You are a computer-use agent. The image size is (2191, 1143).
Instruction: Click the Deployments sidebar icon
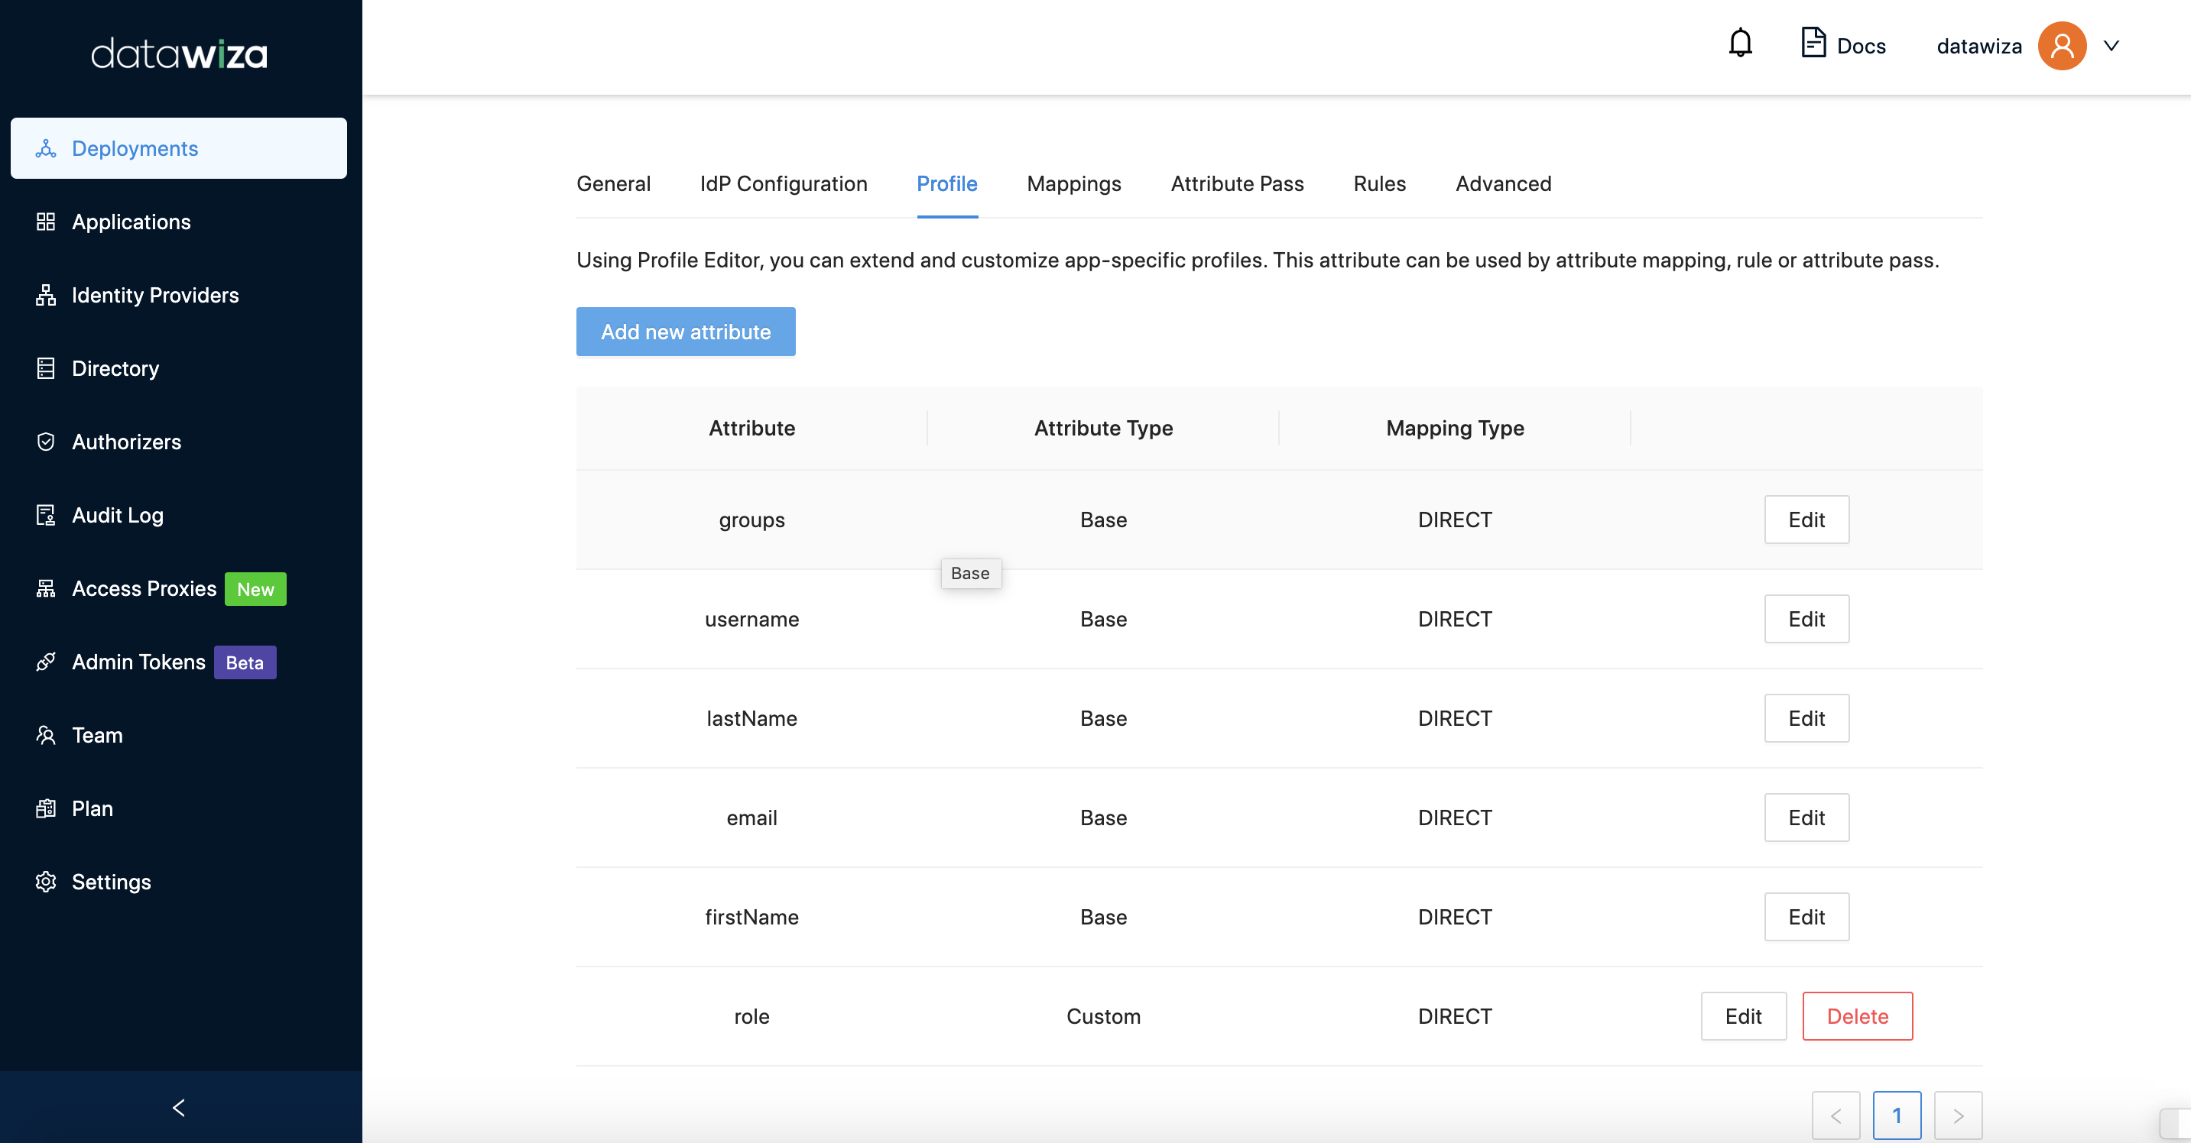coord(48,147)
